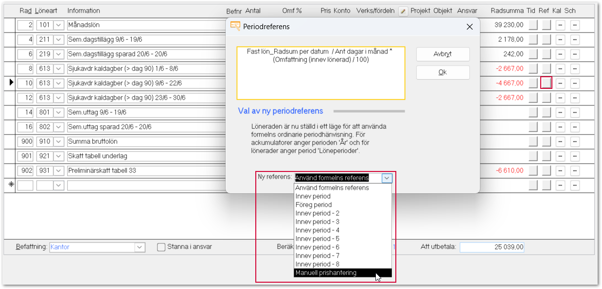Expand Löneart dropdown showing 910
The height and width of the screenshot is (289, 602).
[x=59, y=141]
